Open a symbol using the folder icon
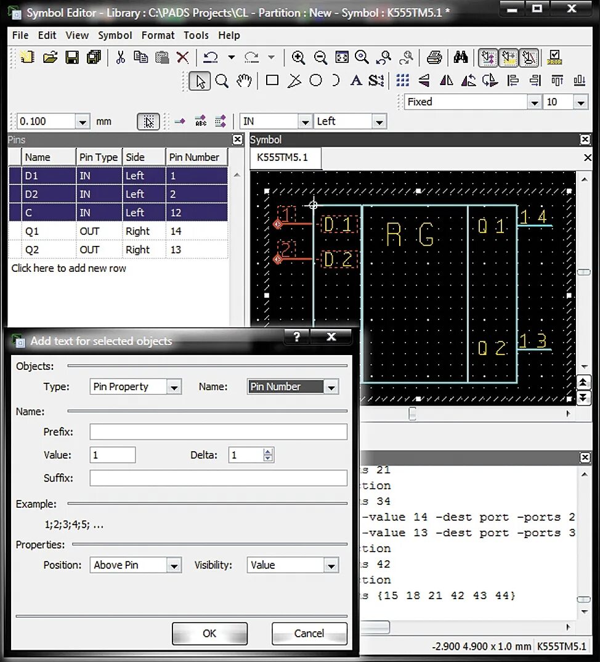600x662 pixels. (x=51, y=57)
